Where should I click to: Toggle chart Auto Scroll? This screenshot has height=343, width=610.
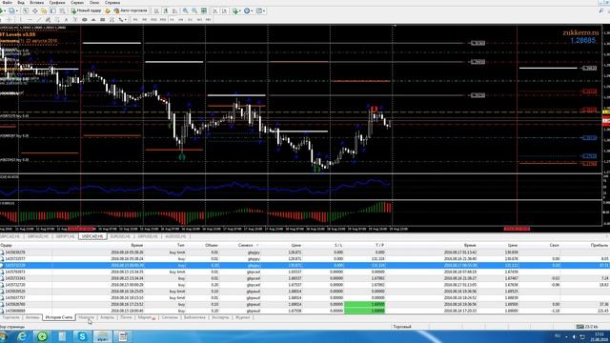tap(214, 10)
